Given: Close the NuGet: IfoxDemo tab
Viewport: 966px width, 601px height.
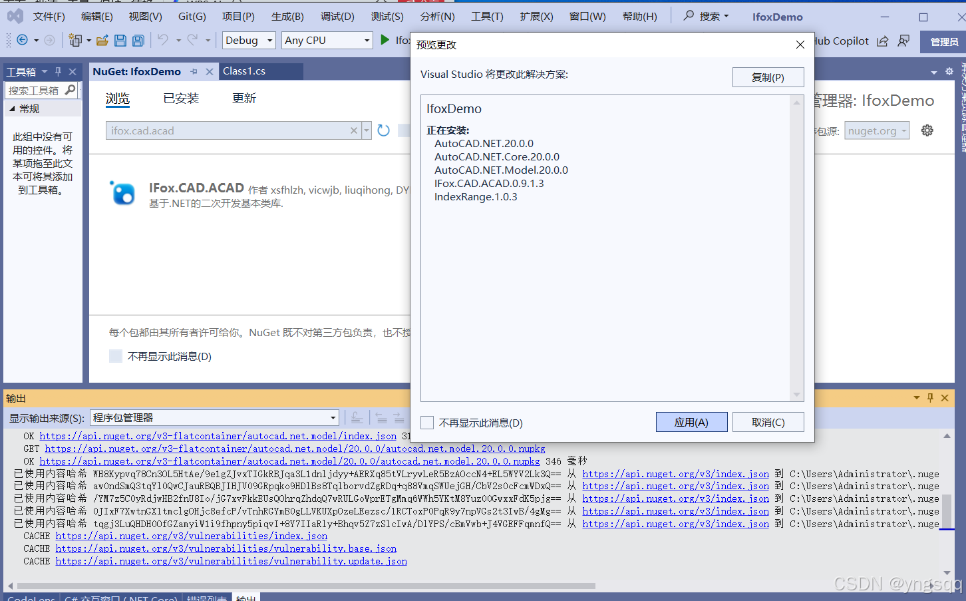Looking at the screenshot, I should click(x=210, y=71).
